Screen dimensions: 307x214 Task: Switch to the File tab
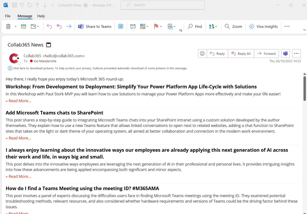7,16
